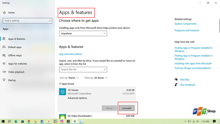Click the 3D Viewer app icon
The width and height of the screenshot is (220, 124).
click(63, 92)
